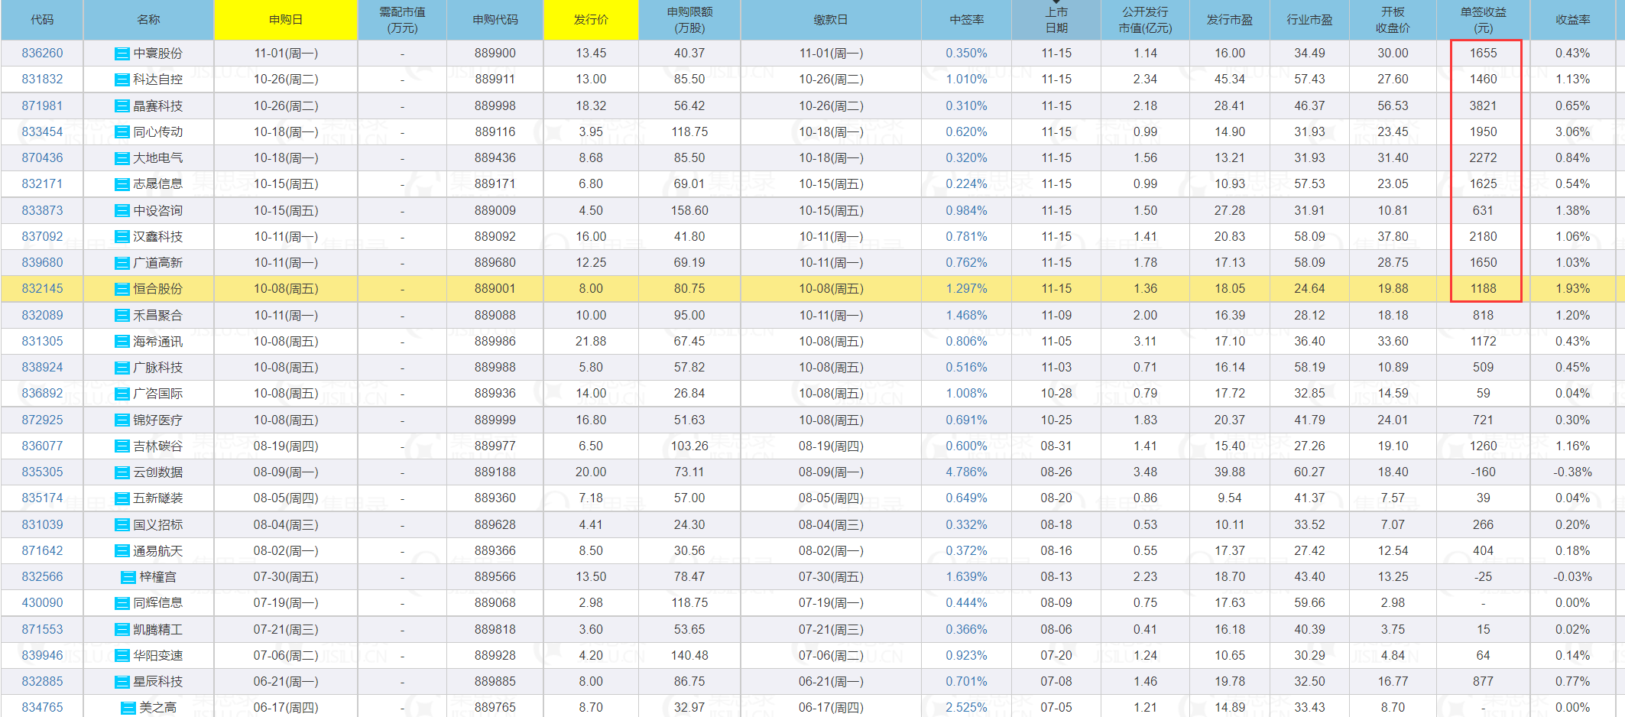Click the 需配市值(万元) column header
Screen dimensions: 1625x717
[402, 20]
